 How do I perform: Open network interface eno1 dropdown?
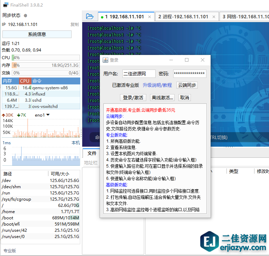(42, 115)
